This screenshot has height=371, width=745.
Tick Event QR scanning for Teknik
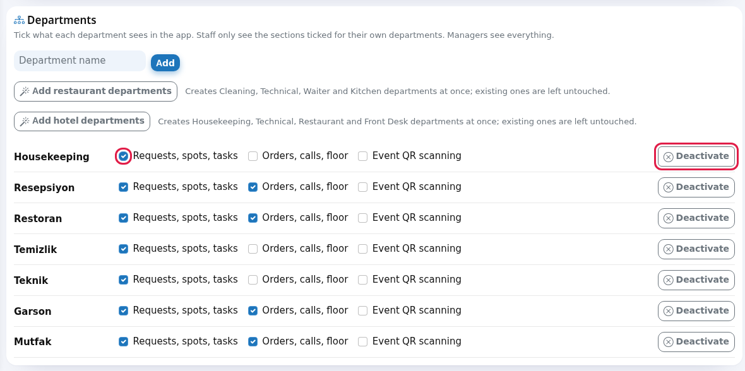click(362, 280)
